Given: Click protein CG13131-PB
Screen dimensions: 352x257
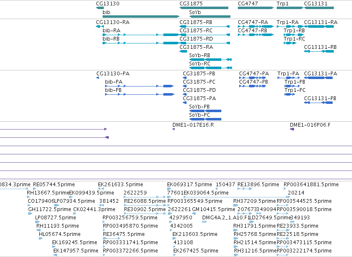Looking at the screenshot, I should (x=318, y=103).
